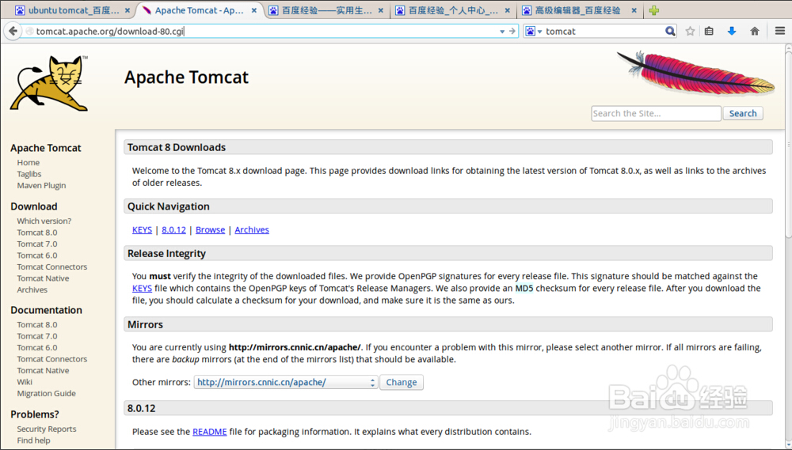
Task: Open the downloads arrow icon
Action: [731, 32]
